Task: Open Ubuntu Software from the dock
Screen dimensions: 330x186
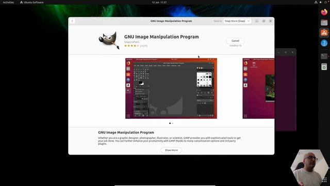Action: (x=324, y=33)
